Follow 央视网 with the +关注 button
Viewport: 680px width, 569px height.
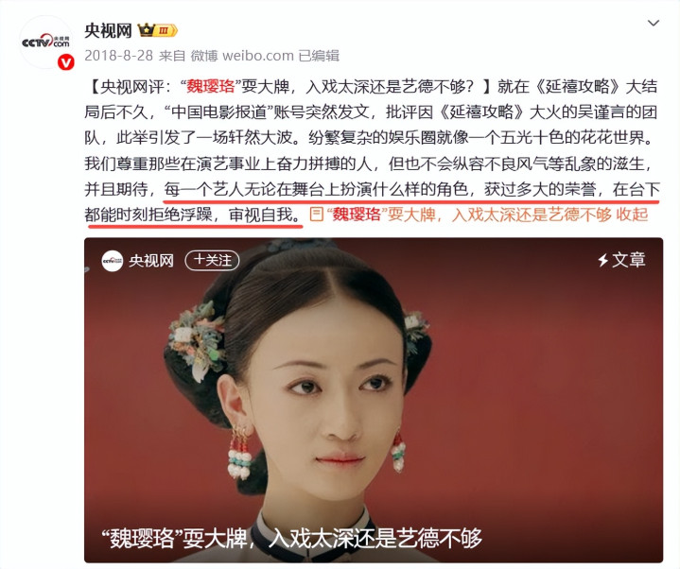pos(212,260)
